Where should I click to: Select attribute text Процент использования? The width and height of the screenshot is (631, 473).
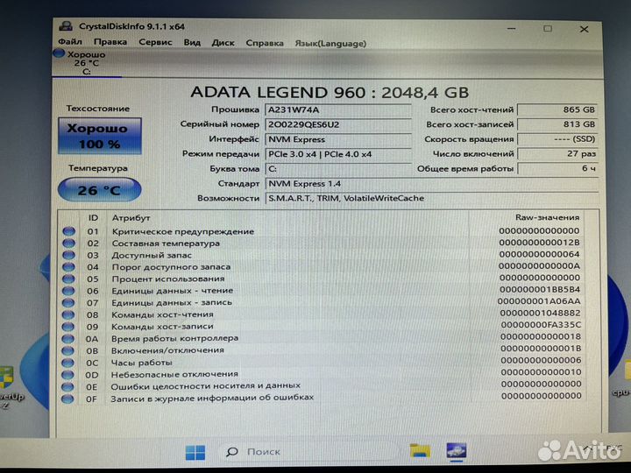[168, 279]
